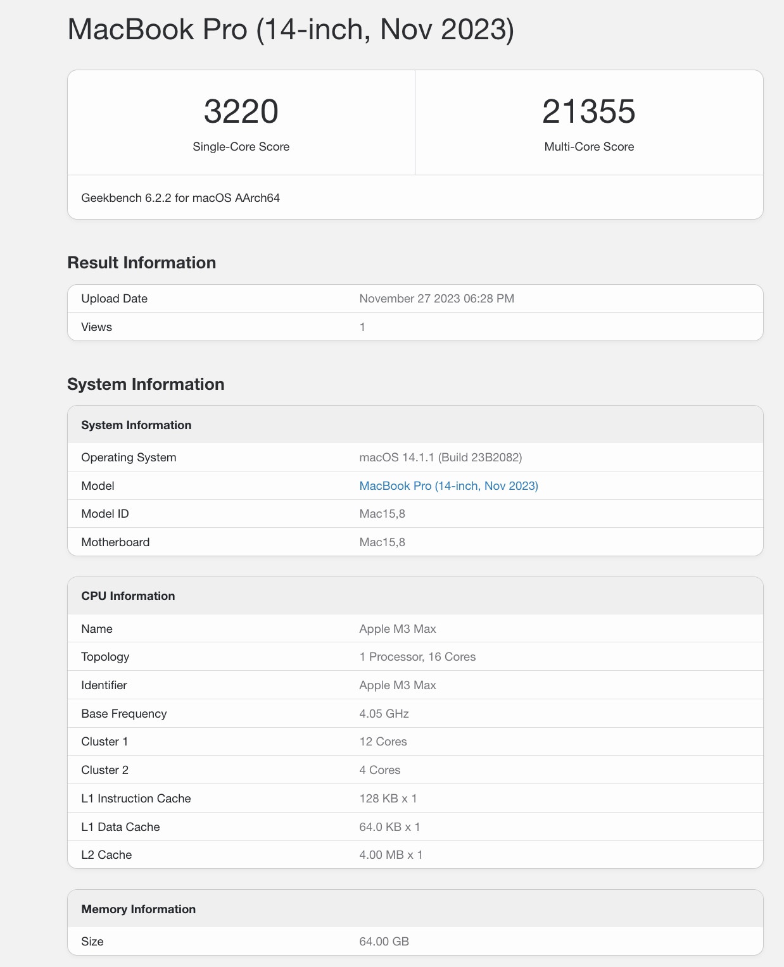Click the Memory Information section header
This screenshot has height=967, width=784.
(139, 909)
